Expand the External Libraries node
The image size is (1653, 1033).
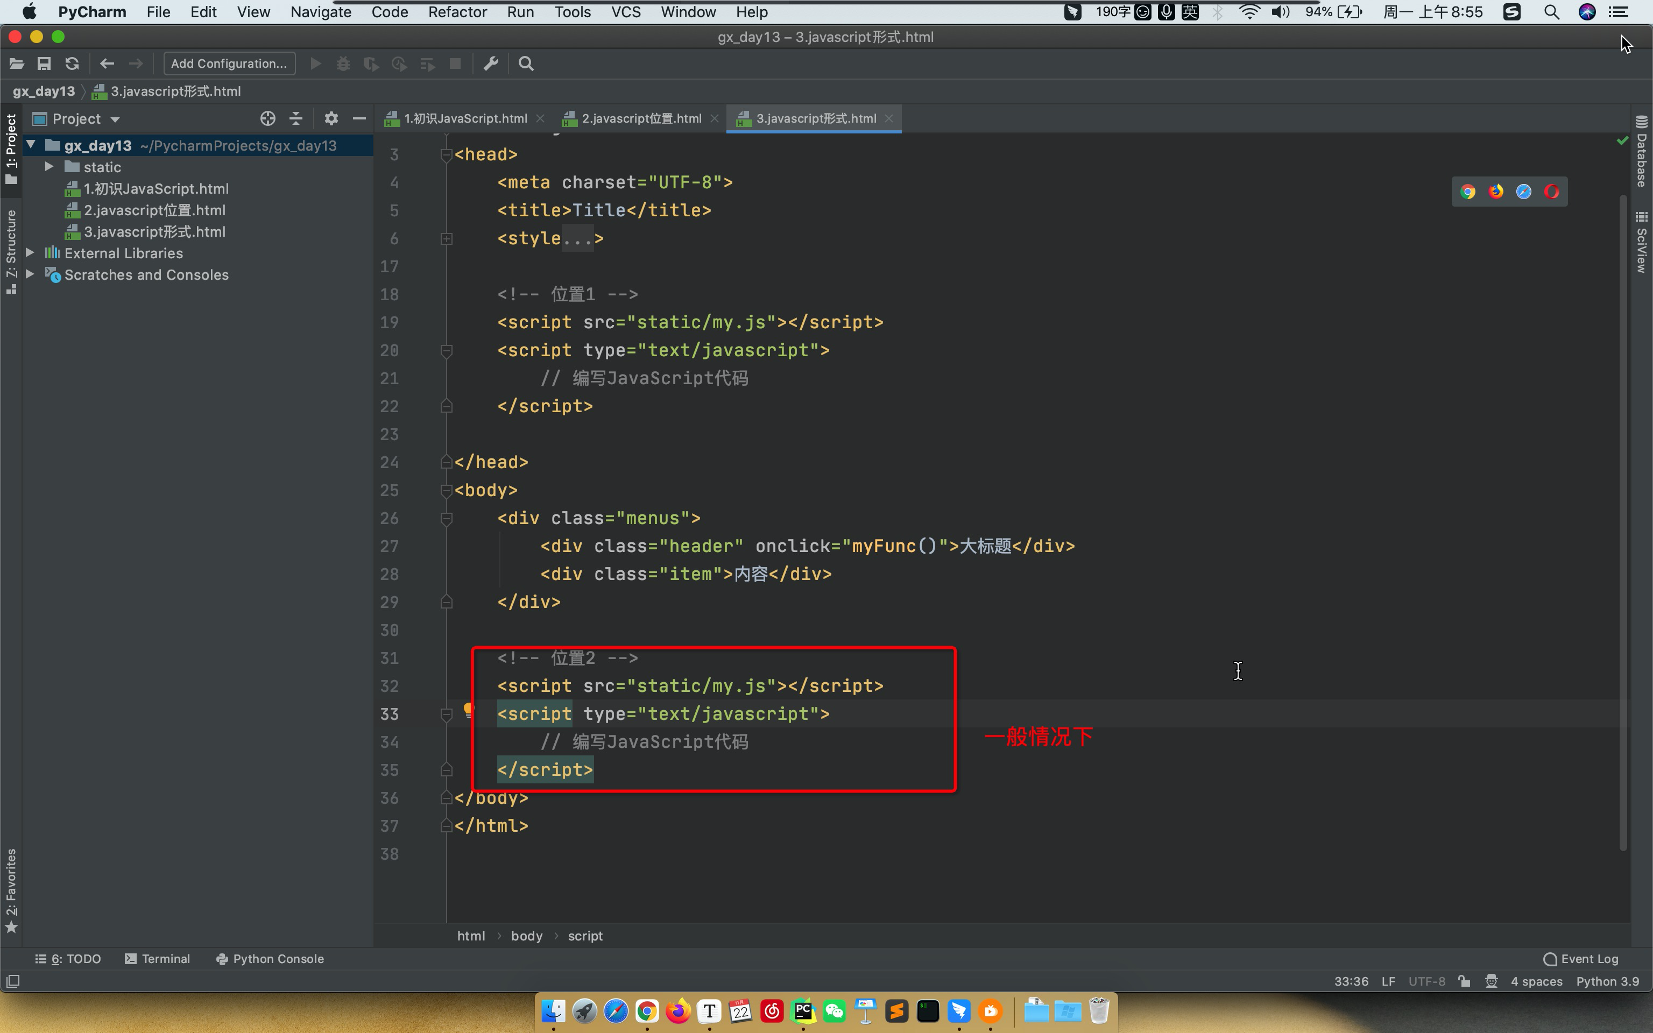30,253
